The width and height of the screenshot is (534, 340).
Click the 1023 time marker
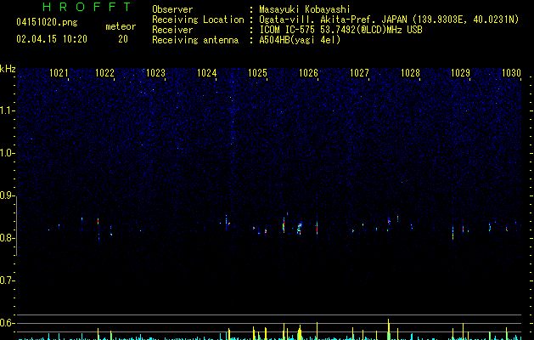pyautogui.click(x=155, y=72)
